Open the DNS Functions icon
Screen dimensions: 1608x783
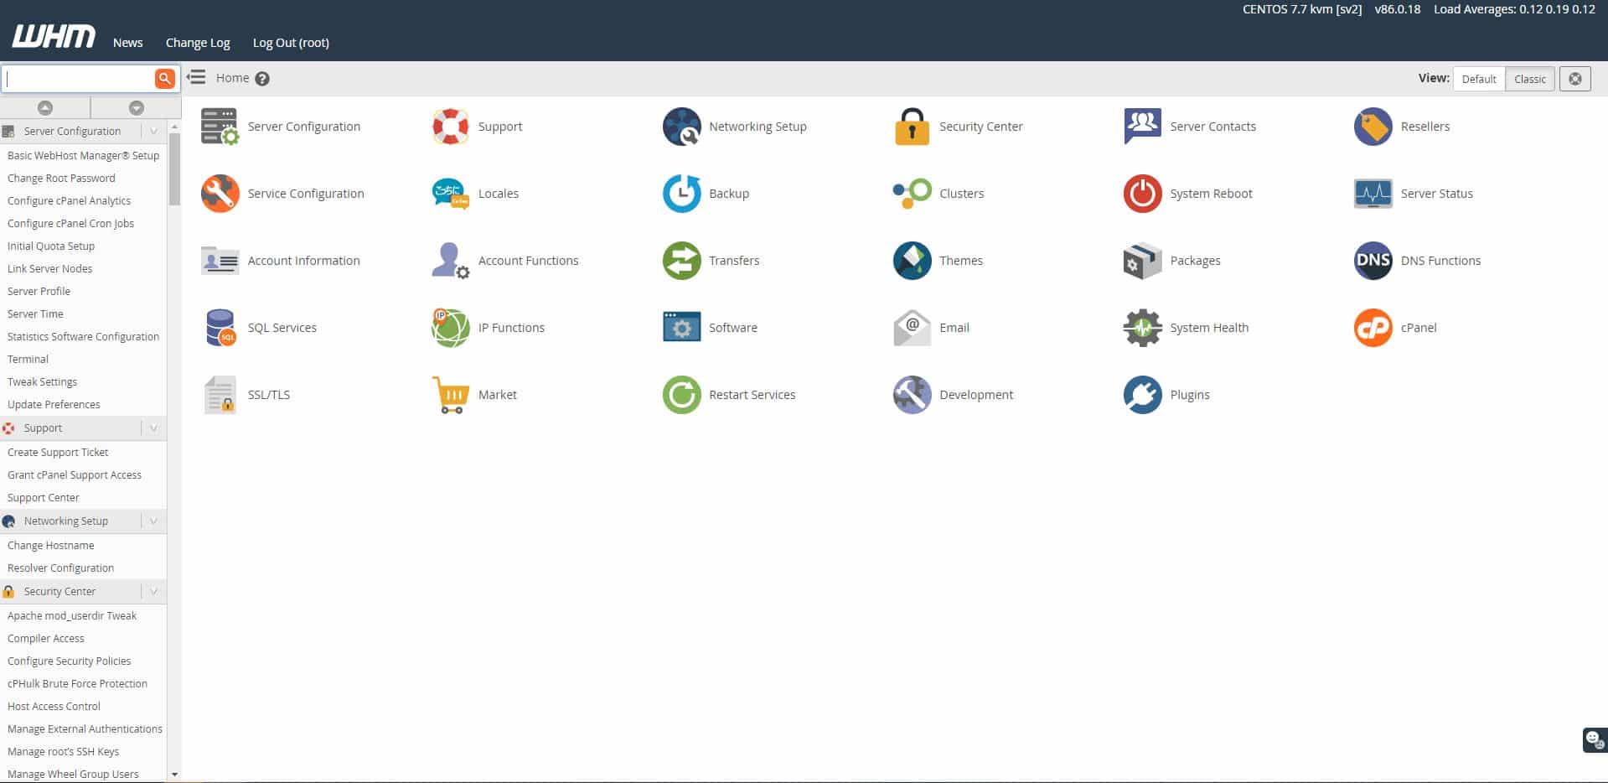coord(1373,261)
